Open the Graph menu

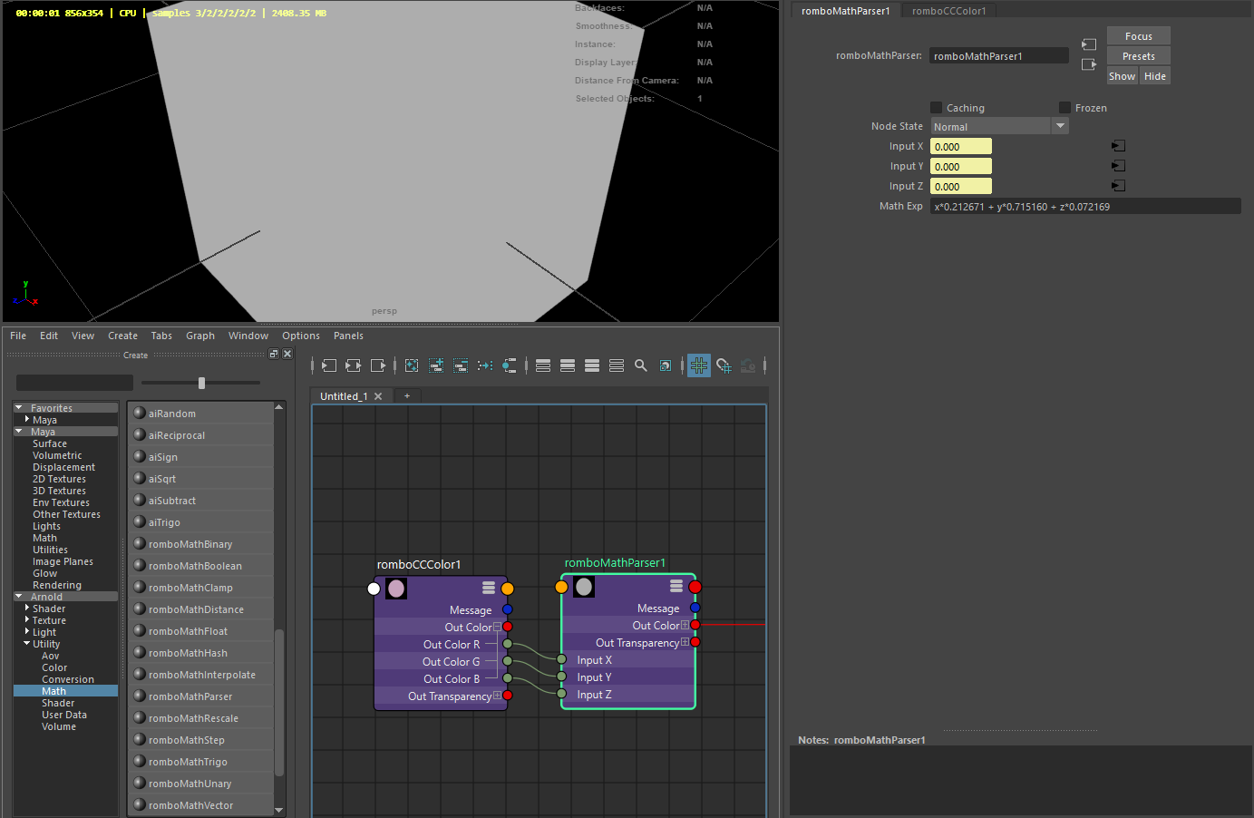point(200,336)
